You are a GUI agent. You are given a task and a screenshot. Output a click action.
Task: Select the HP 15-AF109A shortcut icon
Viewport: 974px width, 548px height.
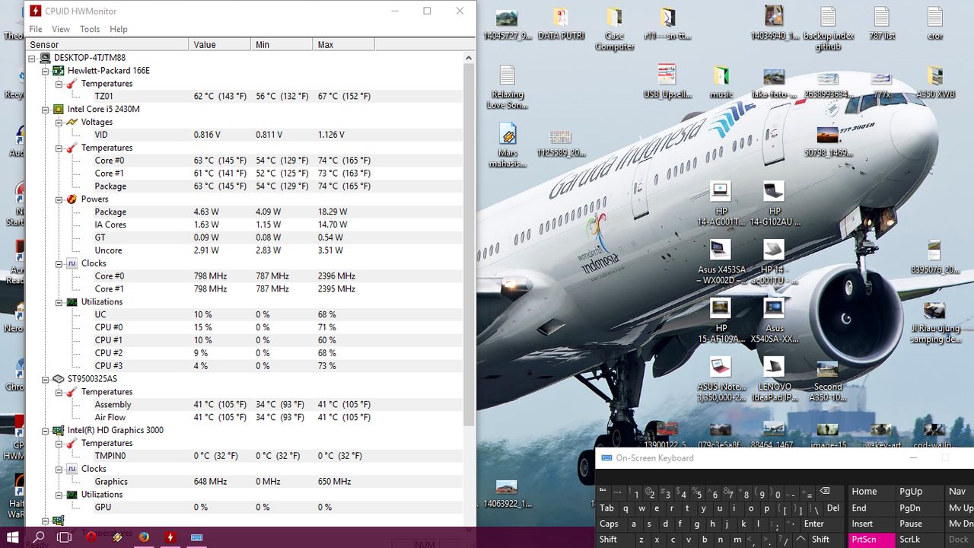(721, 321)
